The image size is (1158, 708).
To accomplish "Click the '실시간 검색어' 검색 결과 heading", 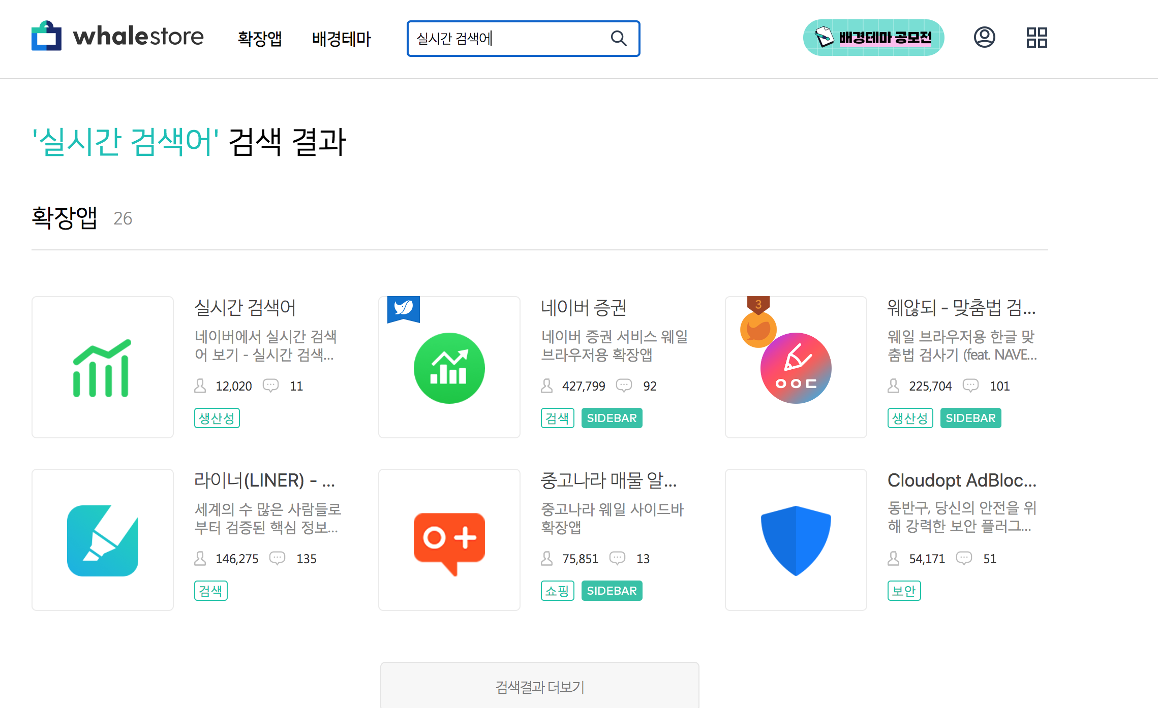I will [189, 142].
